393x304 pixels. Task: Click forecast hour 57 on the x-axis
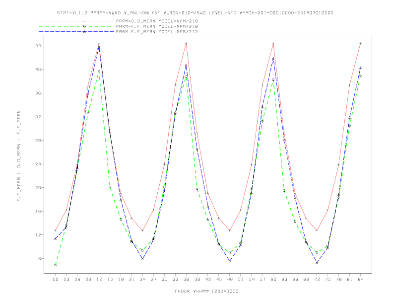[262, 279]
